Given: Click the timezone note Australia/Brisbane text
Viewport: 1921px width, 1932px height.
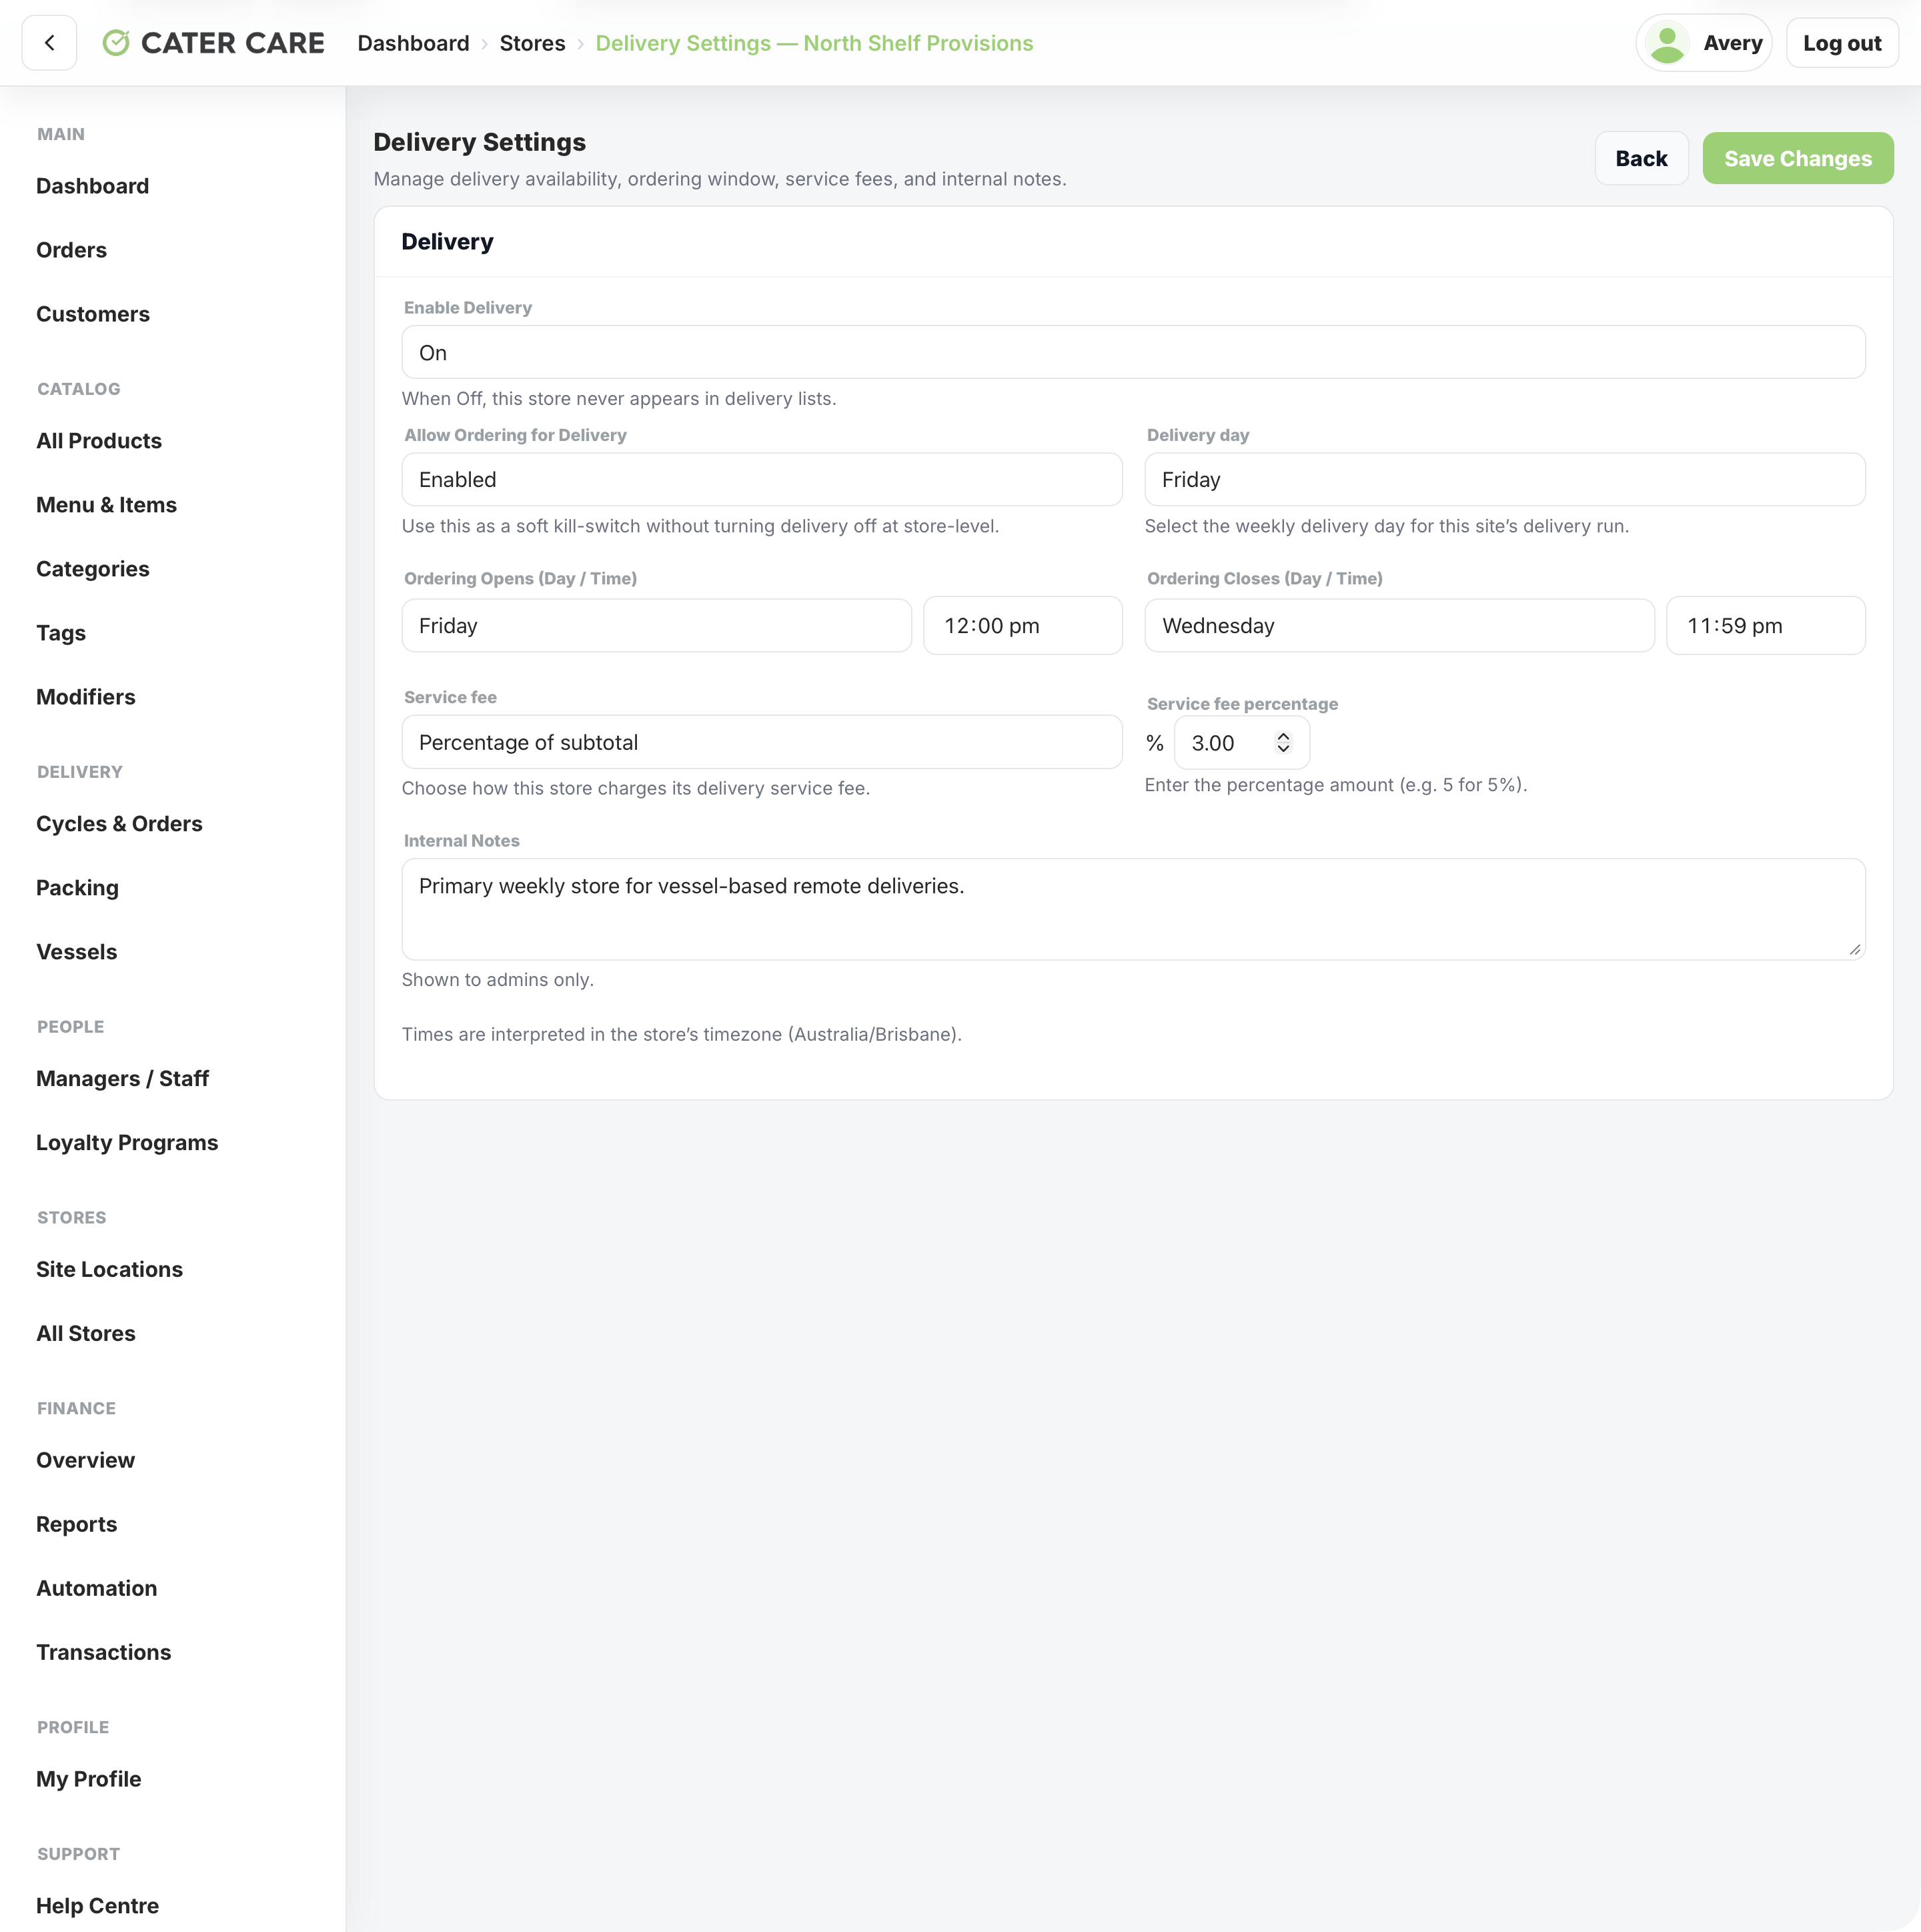Looking at the screenshot, I should tap(681, 1034).
